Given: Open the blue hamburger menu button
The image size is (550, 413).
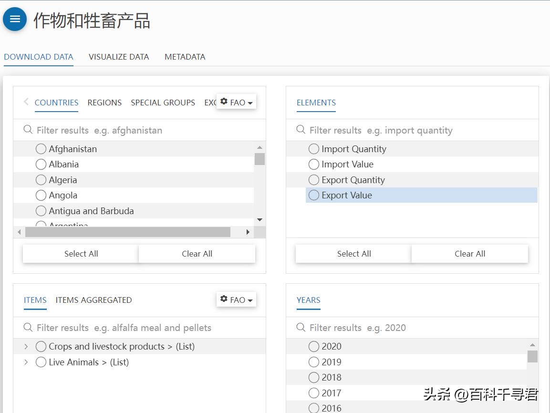Looking at the screenshot, I should pyautogui.click(x=15, y=19).
